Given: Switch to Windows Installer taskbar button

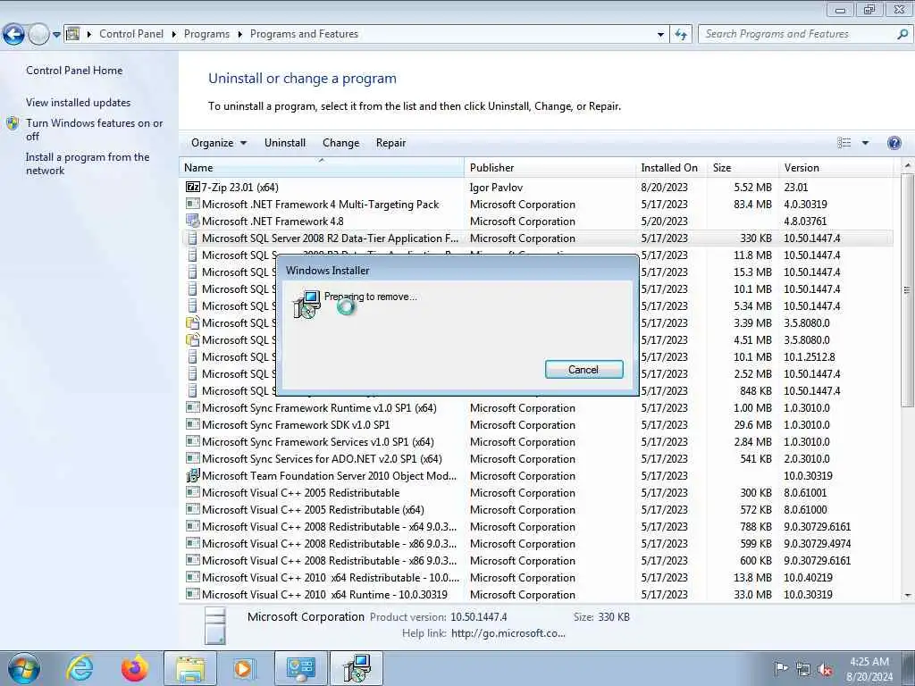Looking at the screenshot, I should point(357,668).
